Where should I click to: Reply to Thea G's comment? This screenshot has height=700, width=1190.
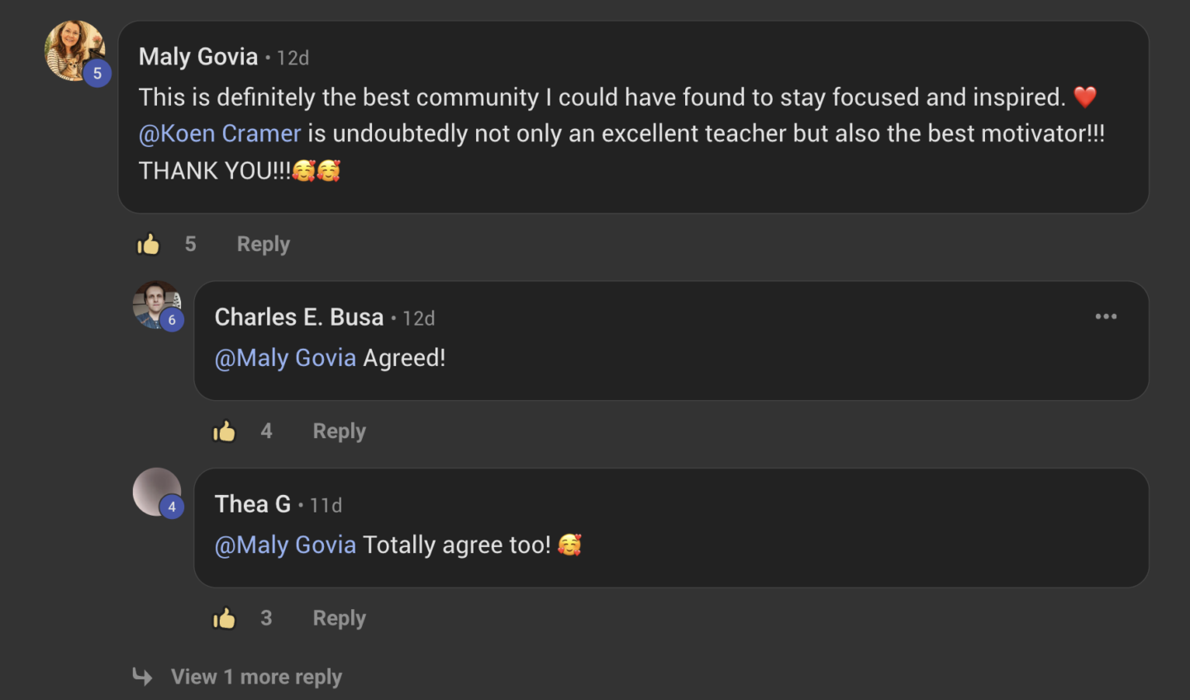[x=340, y=618]
